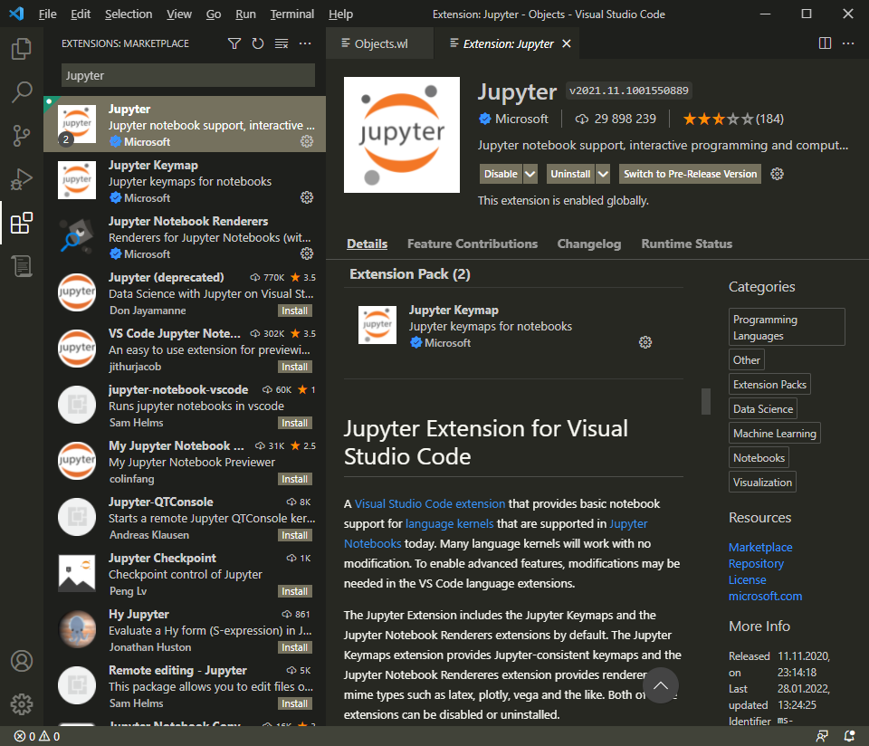869x746 pixels.
Task: Expand the Disable dropdown arrow
Action: click(530, 174)
